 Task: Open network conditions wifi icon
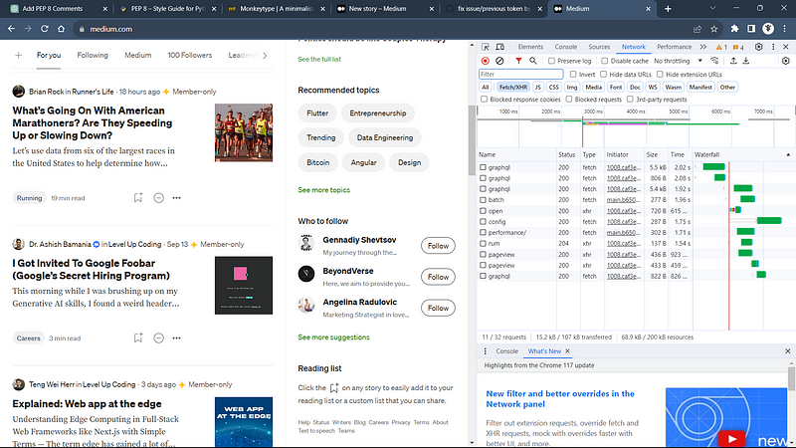click(714, 61)
